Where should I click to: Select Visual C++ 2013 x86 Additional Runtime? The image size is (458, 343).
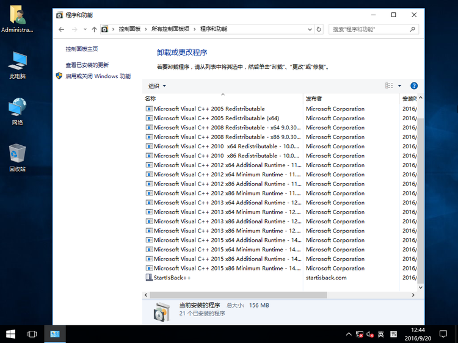[280, 222]
